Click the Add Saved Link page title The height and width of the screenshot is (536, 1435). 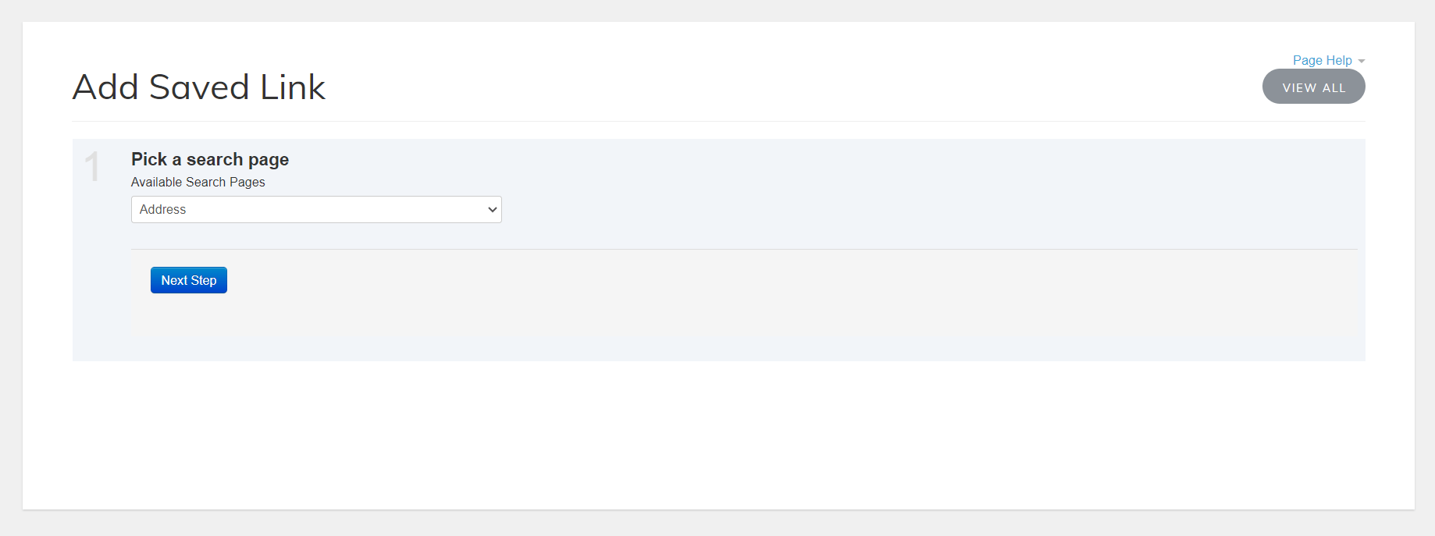coord(198,87)
